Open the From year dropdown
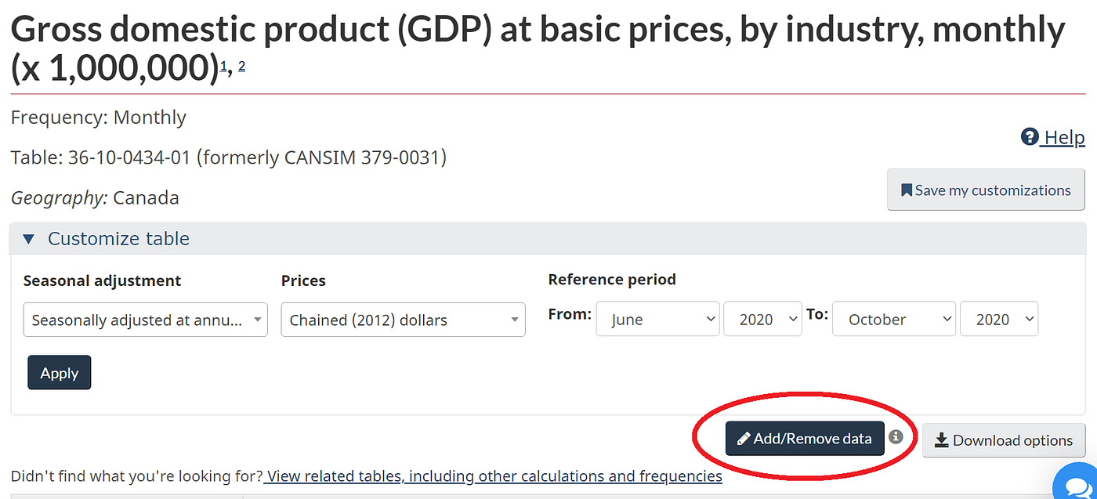Image resolution: width=1097 pixels, height=499 pixels. [x=762, y=319]
